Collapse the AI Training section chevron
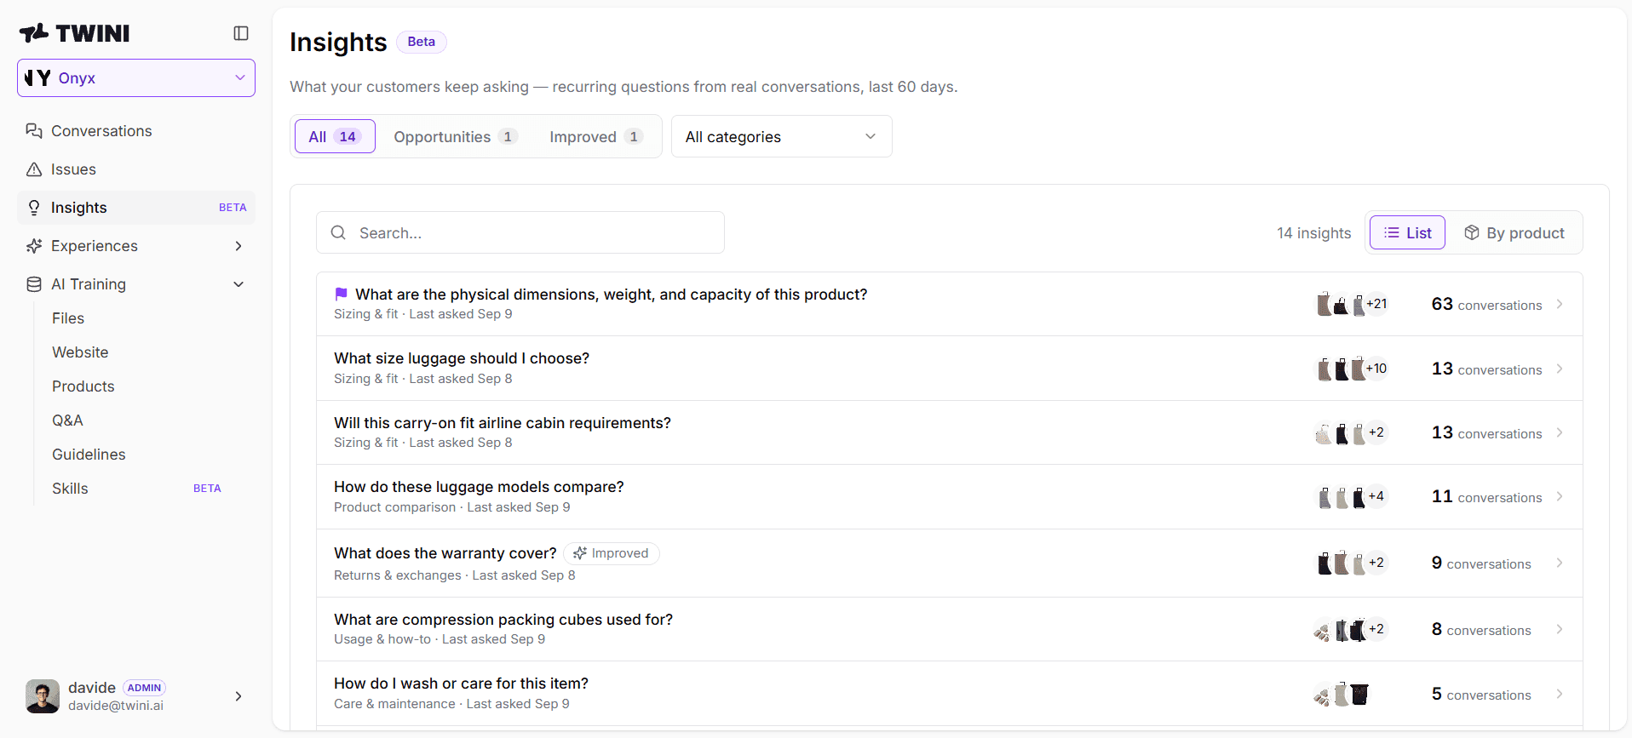Screen dimensions: 1632x738 (x=238, y=284)
